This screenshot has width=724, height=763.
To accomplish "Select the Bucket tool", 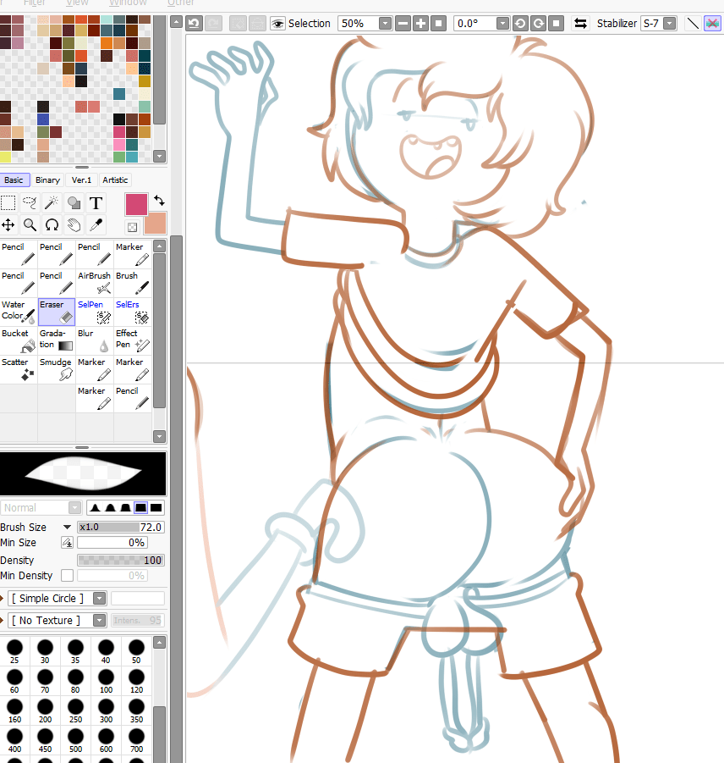I will [18, 339].
